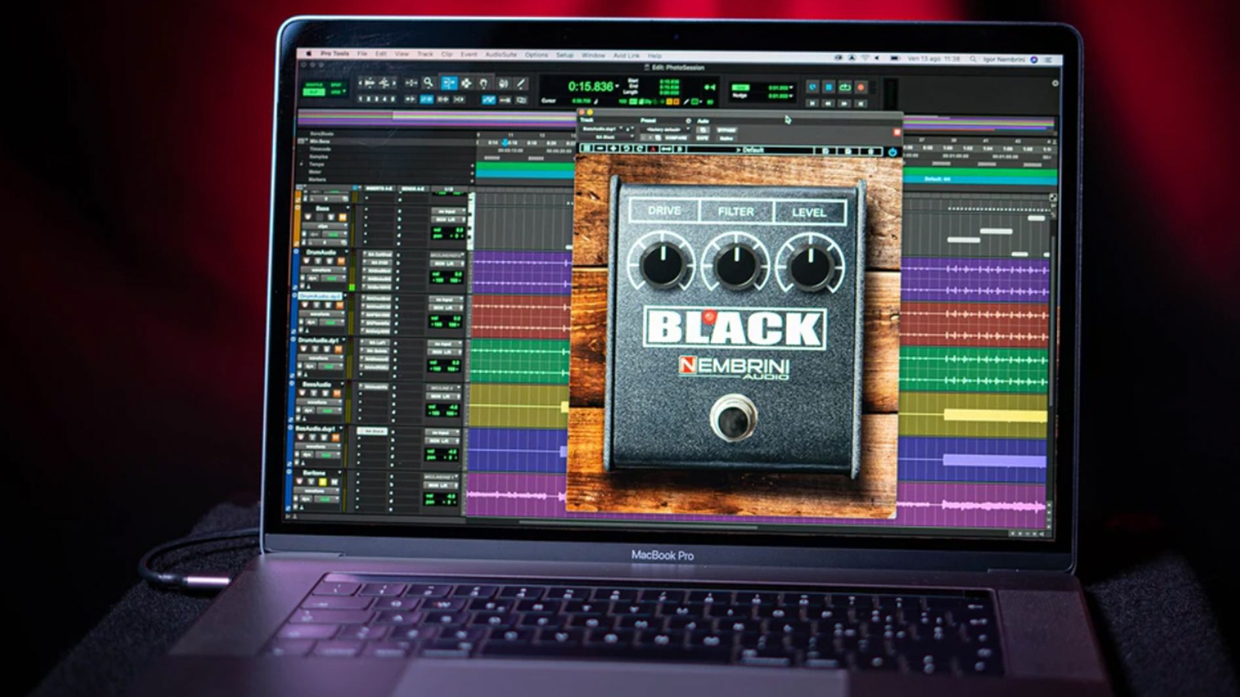This screenshot has height=697, width=1240.
Task: Toggle the yellow Solo button on Baritone track
Action: pos(322,482)
